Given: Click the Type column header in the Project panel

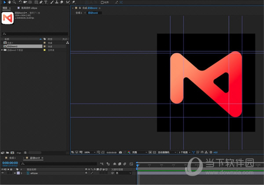Looking at the screenshot, I should coord(50,39).
